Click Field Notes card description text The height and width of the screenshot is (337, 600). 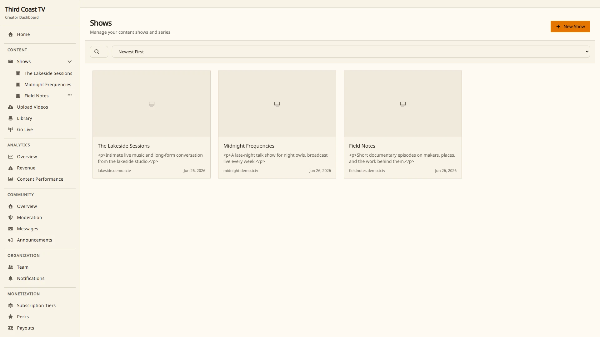click(402, 158)
